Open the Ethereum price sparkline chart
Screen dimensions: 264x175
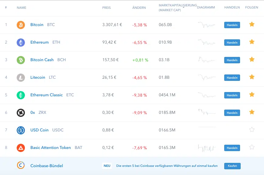pos(207,42)
